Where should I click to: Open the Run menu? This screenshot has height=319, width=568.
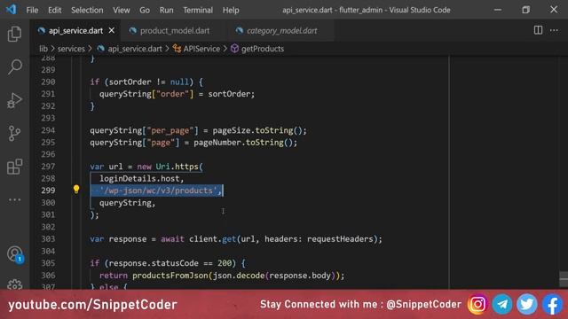166,10
